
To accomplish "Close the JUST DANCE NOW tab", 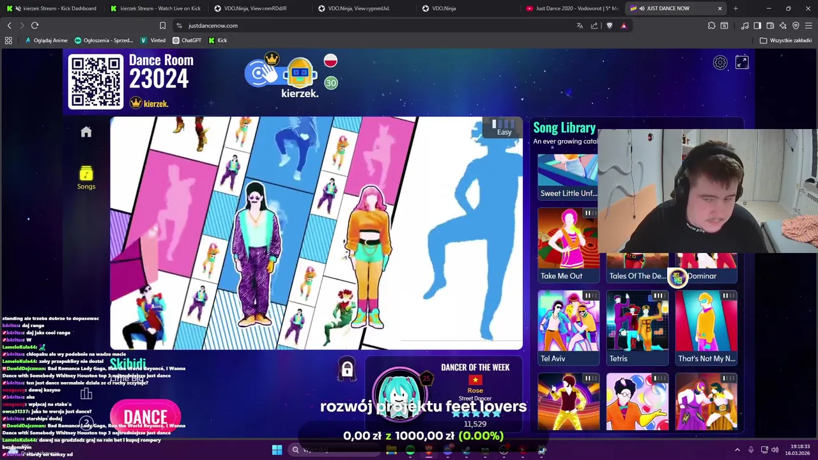I will [x=720, y=8].
